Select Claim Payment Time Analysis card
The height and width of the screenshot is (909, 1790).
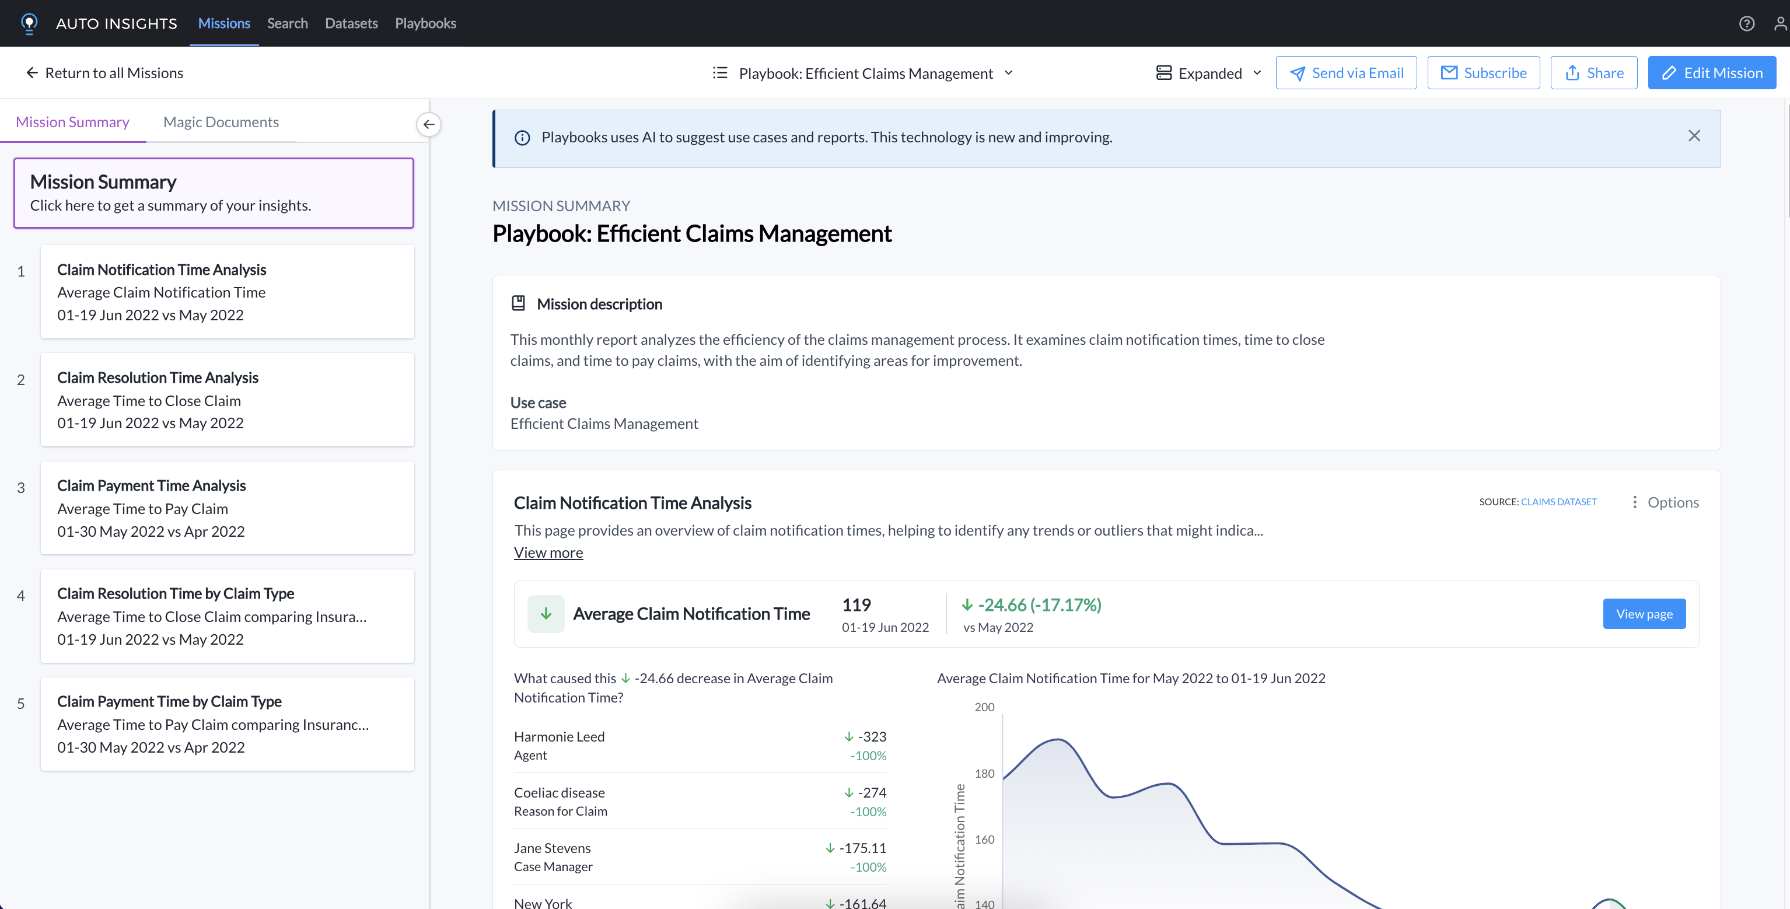coord(227,508)
